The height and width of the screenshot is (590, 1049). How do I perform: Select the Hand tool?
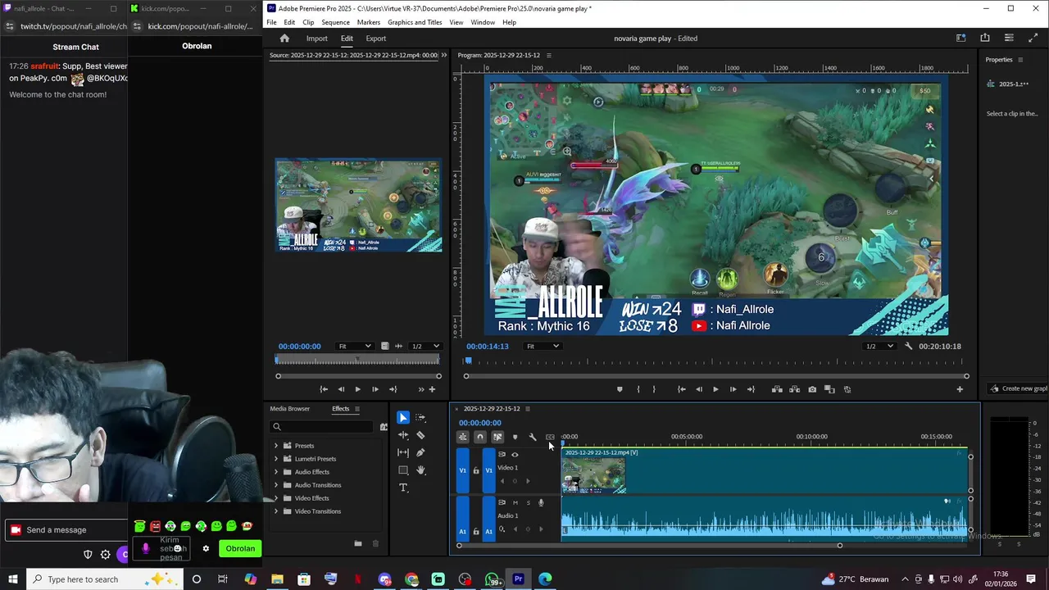coord(420,470)
